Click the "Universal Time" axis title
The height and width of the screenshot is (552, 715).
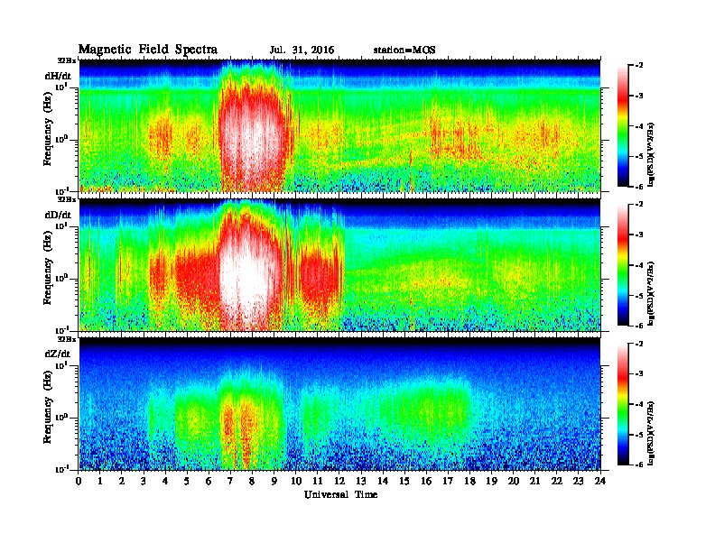pyautogui.click(x=340, y=495)
